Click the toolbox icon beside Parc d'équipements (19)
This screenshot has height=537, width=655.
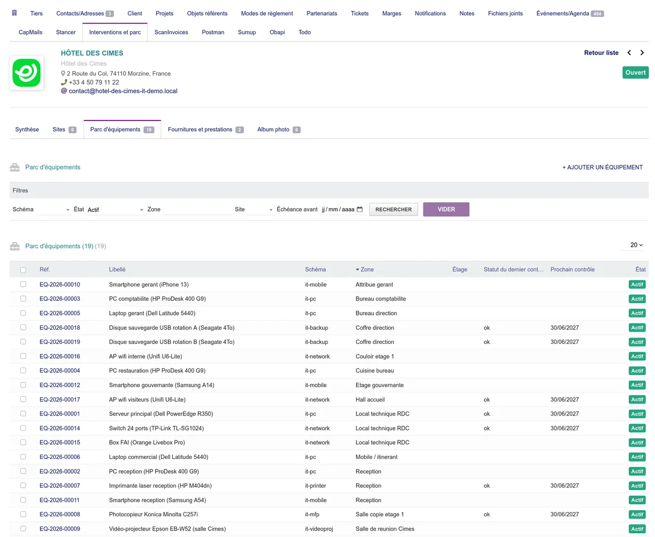15,246
